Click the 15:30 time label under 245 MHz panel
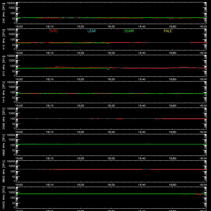 pyautogui.click(x=111, y=27)
